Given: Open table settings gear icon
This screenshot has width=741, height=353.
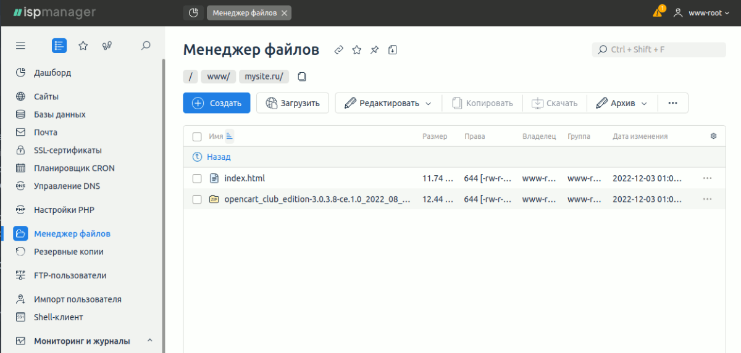Looking at the screenshot, I should point(713,136).
